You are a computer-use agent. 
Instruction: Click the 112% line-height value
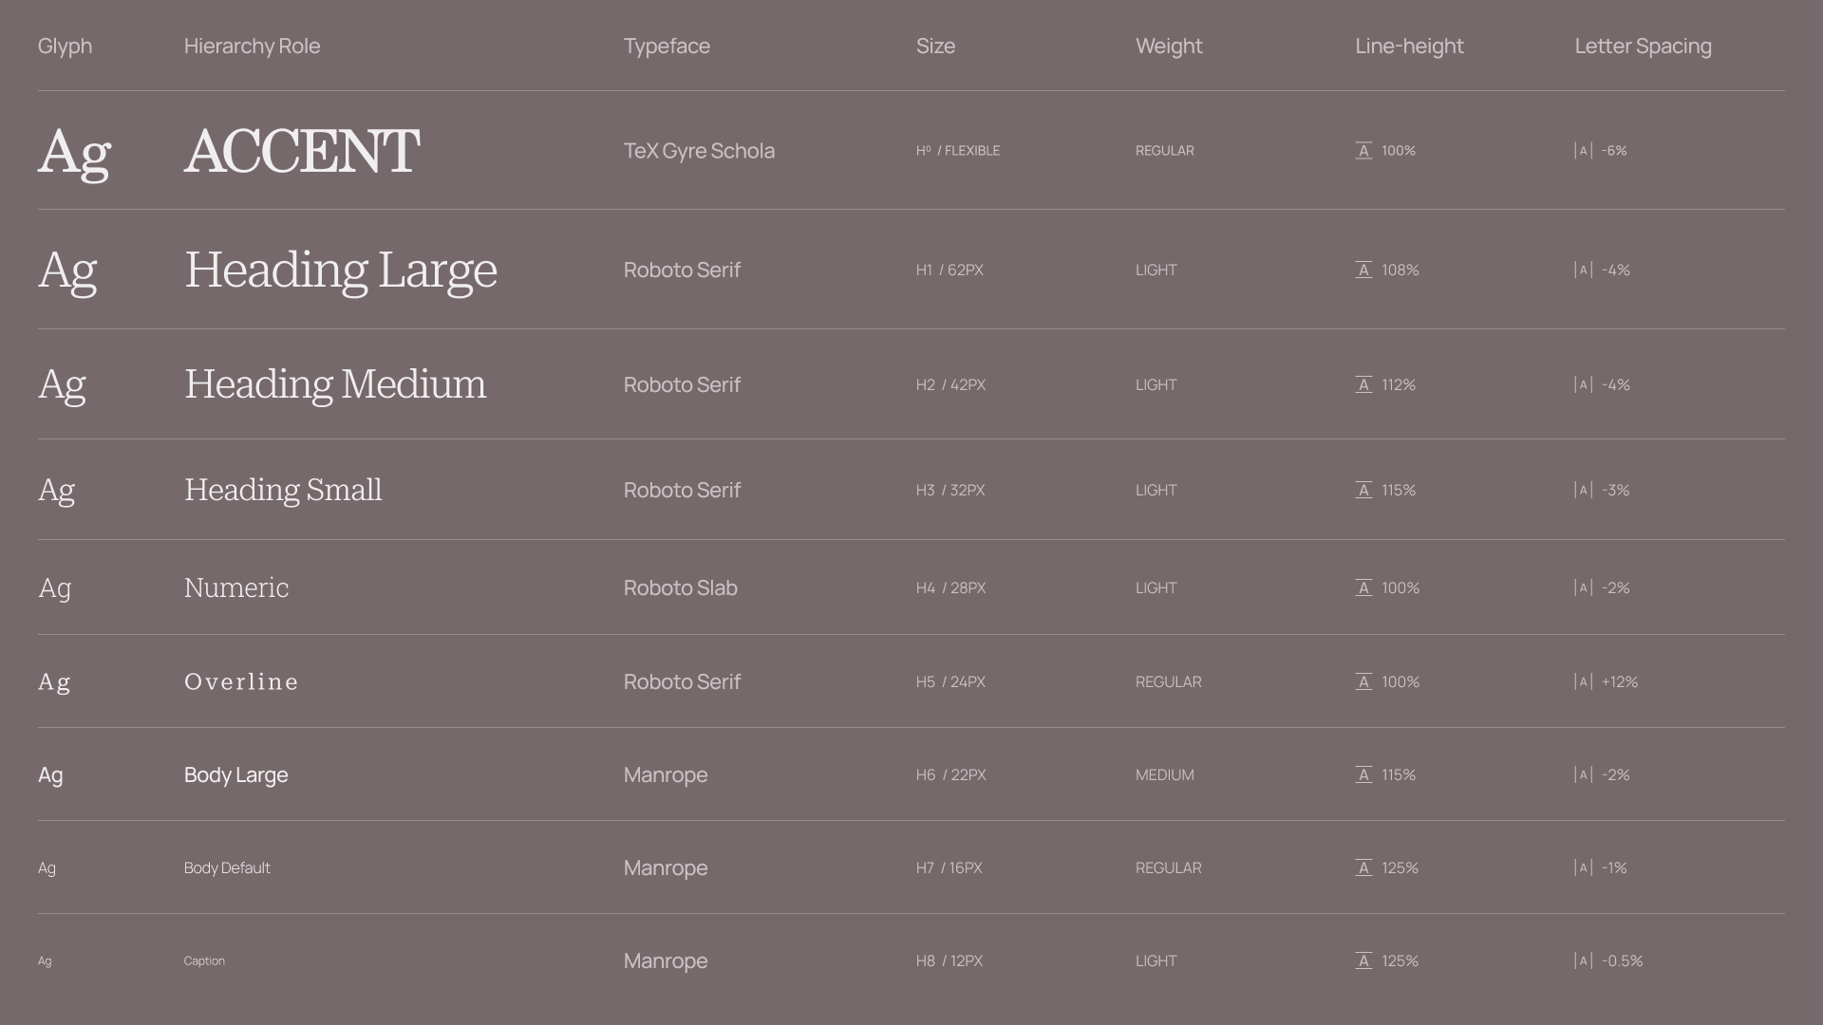[x=1399, y=385]
